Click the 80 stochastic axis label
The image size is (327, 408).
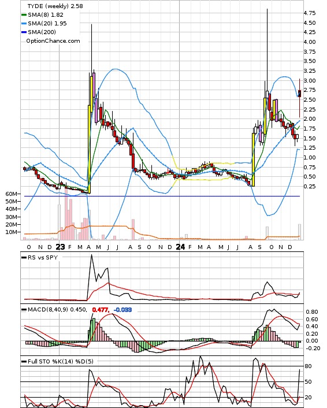[x=308, y=366]
